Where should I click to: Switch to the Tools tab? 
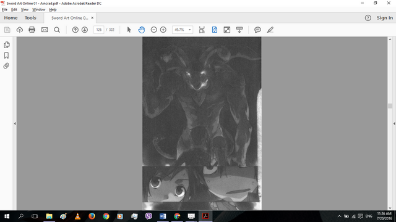coord(30,18)
